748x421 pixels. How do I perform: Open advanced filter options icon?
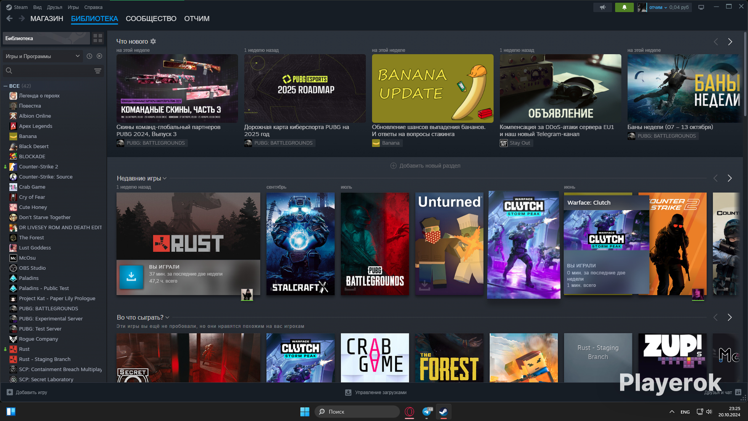coord(98,71)
